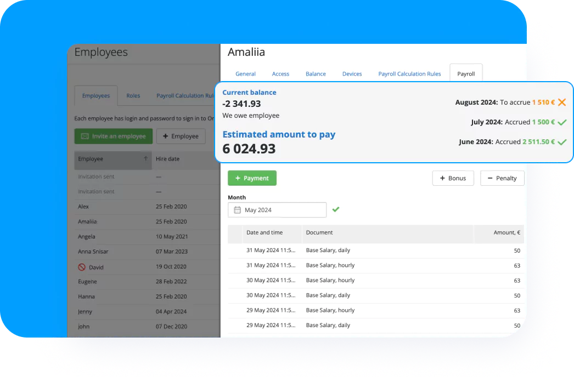574x377 pixels.
Task: Add a Bonus for the employee
Action: (x=453, y=178)
